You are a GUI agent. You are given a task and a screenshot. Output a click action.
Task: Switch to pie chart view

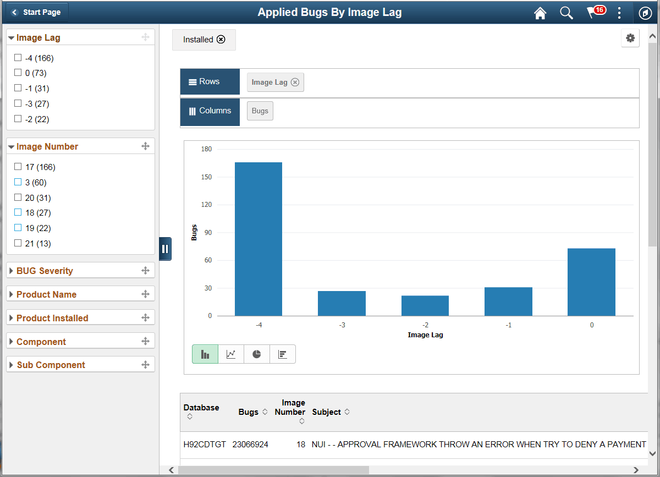tap(257, 354)
